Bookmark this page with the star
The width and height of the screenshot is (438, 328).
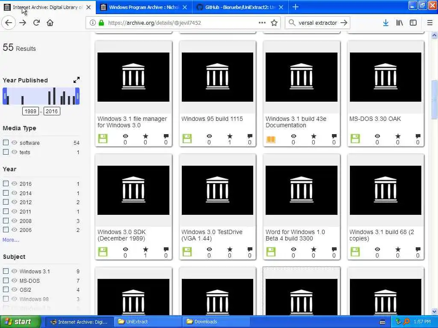(274, 23)
